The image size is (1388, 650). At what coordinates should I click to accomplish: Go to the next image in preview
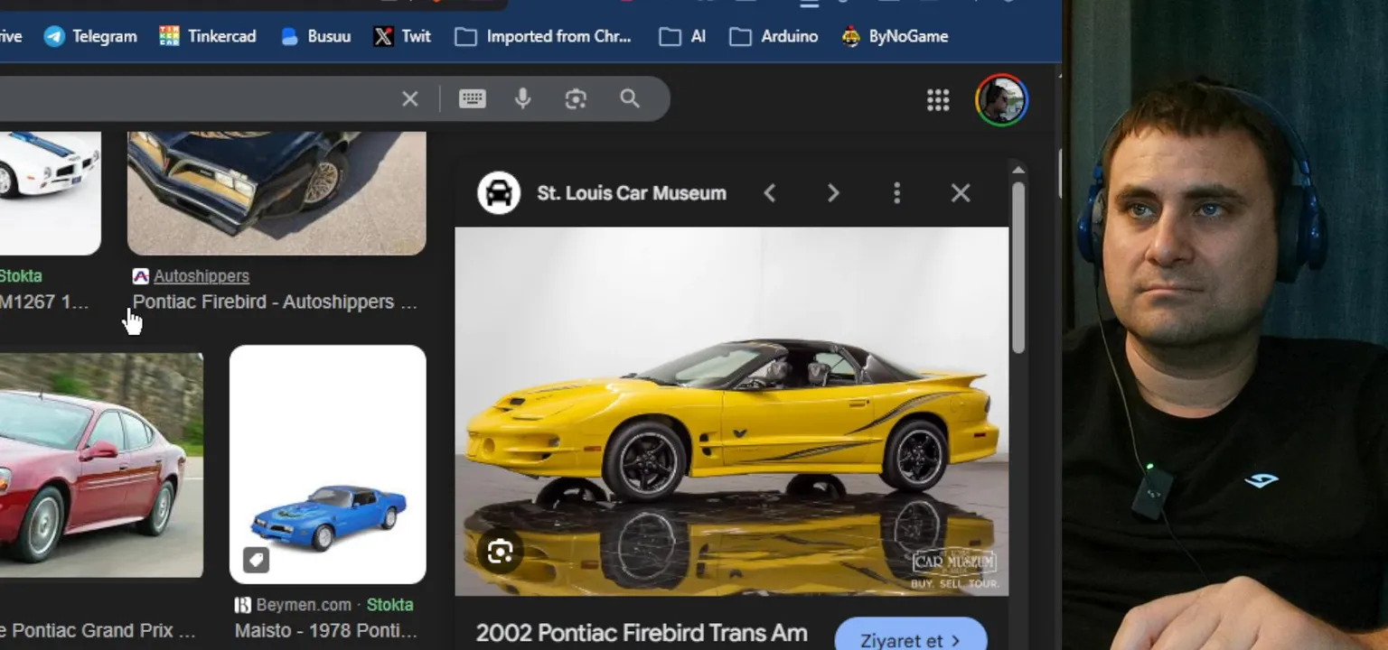pyautogui.click(x=833, y=193)
